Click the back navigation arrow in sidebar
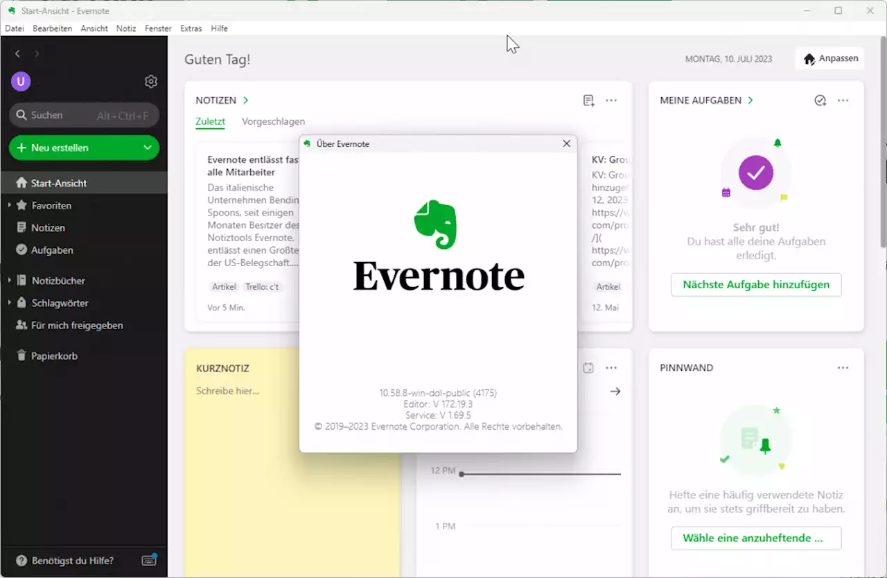887x578 pixels. [17, 53]
